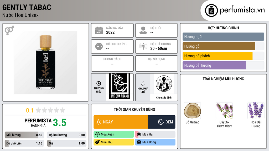
Task: Select the Đêm nighttime usage segment
Action: (162, 122)
